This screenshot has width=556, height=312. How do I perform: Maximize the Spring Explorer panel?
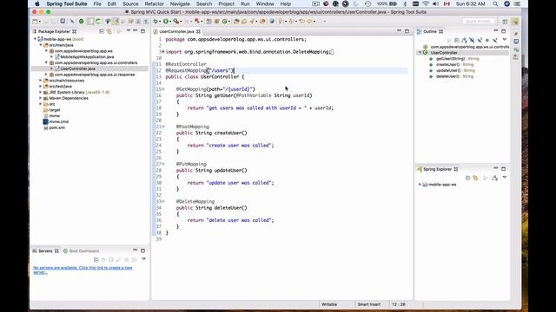tap(504, 169)
